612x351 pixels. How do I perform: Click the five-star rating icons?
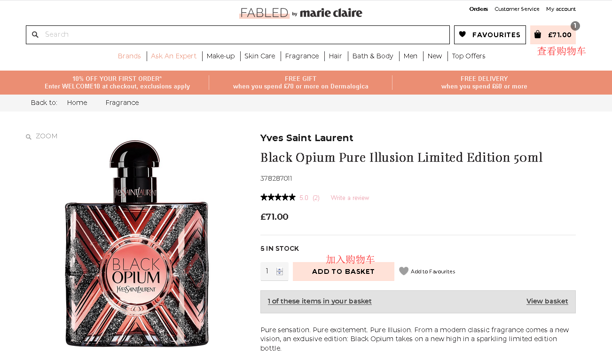(x=278, y=198)
